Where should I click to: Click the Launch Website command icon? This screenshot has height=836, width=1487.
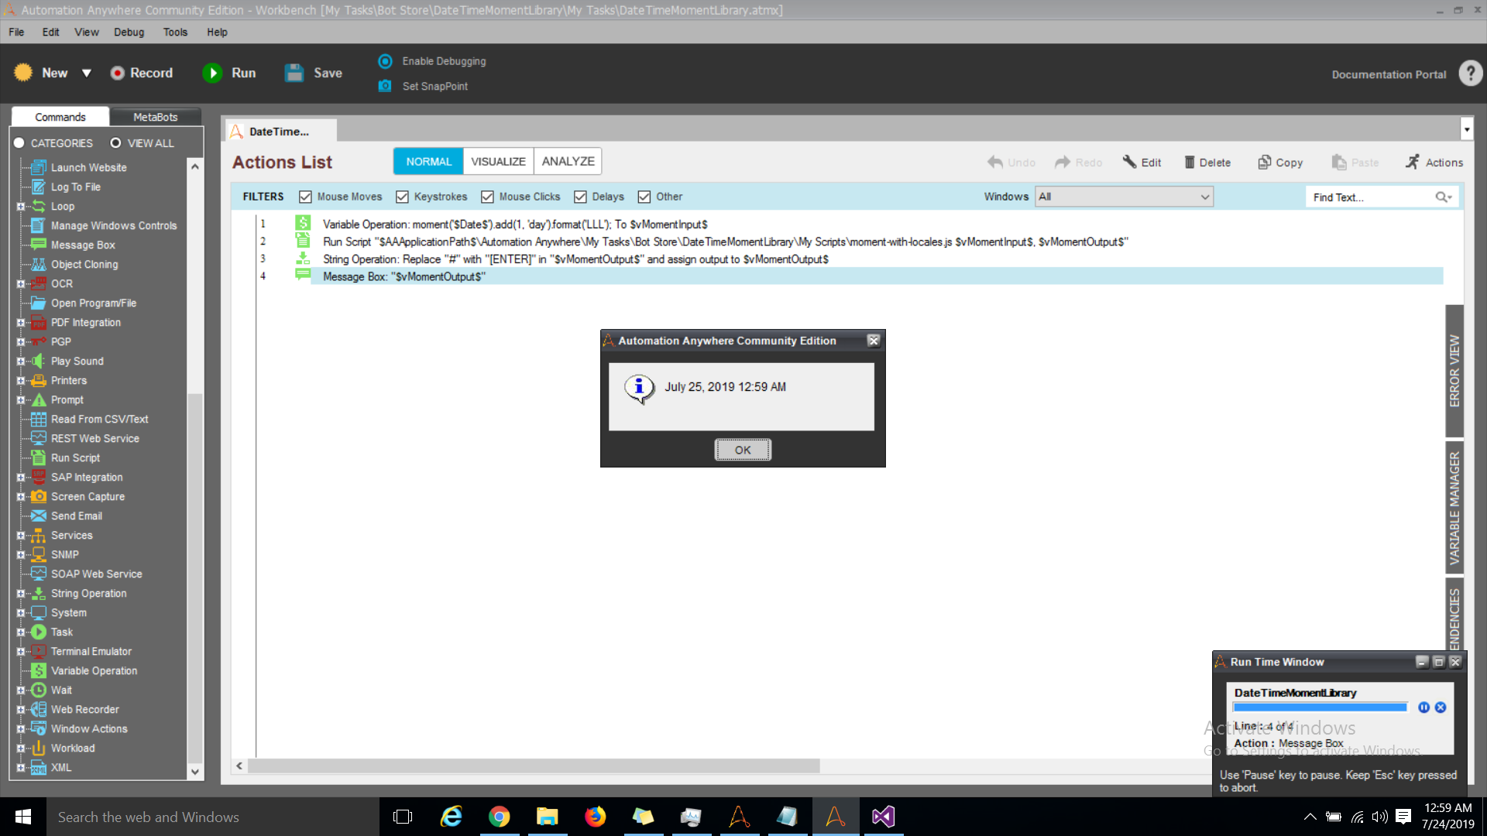point(38,167)
